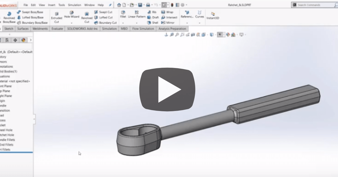Expand the Curves dropdown arrow
This screenshot has width=338, height=177.
pyautogui.click(x=199, y=23)
